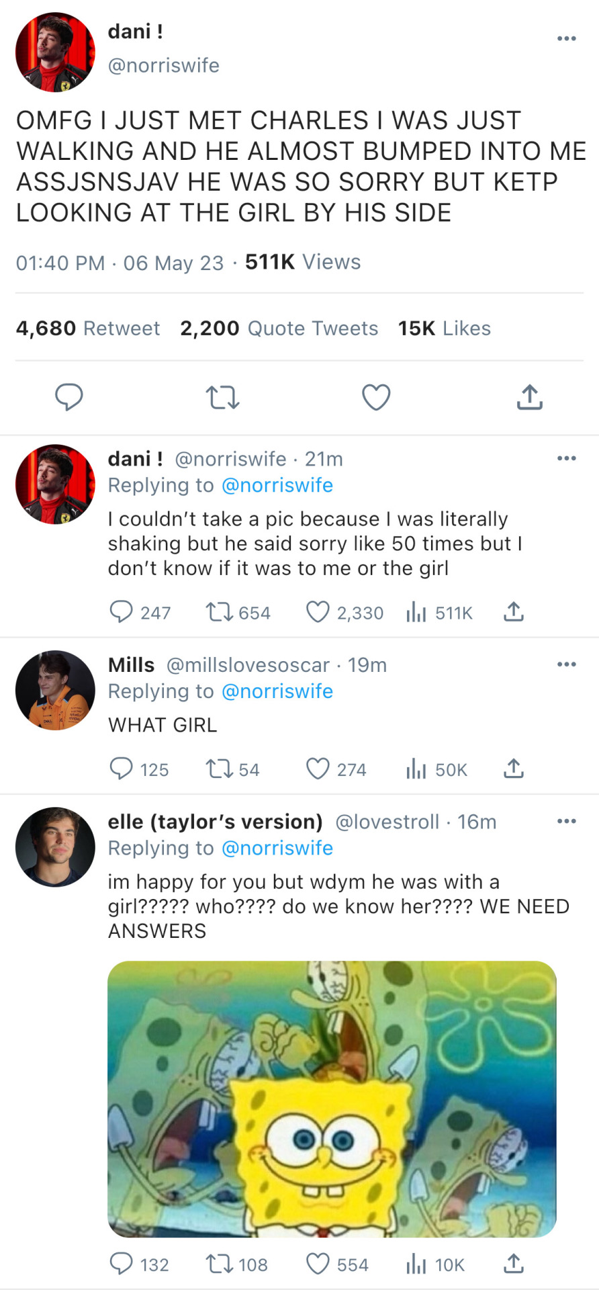The image size is (599, 1290).
Task: Reply to the main tweet by dani
Action: click(x=68, y=397)
